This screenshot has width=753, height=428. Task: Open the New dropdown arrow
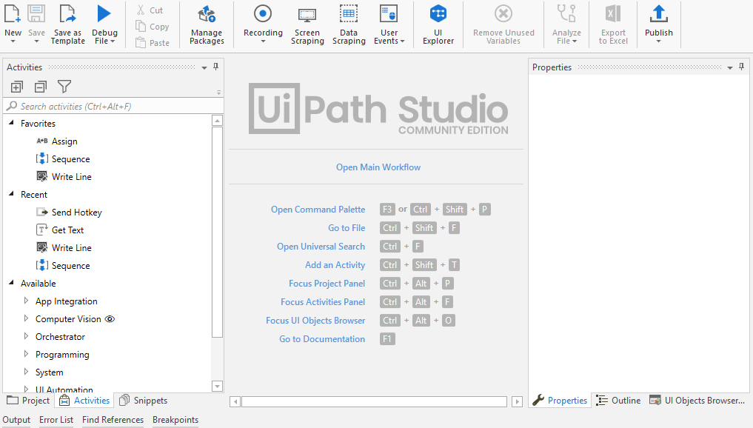click(x=13, y=41)
